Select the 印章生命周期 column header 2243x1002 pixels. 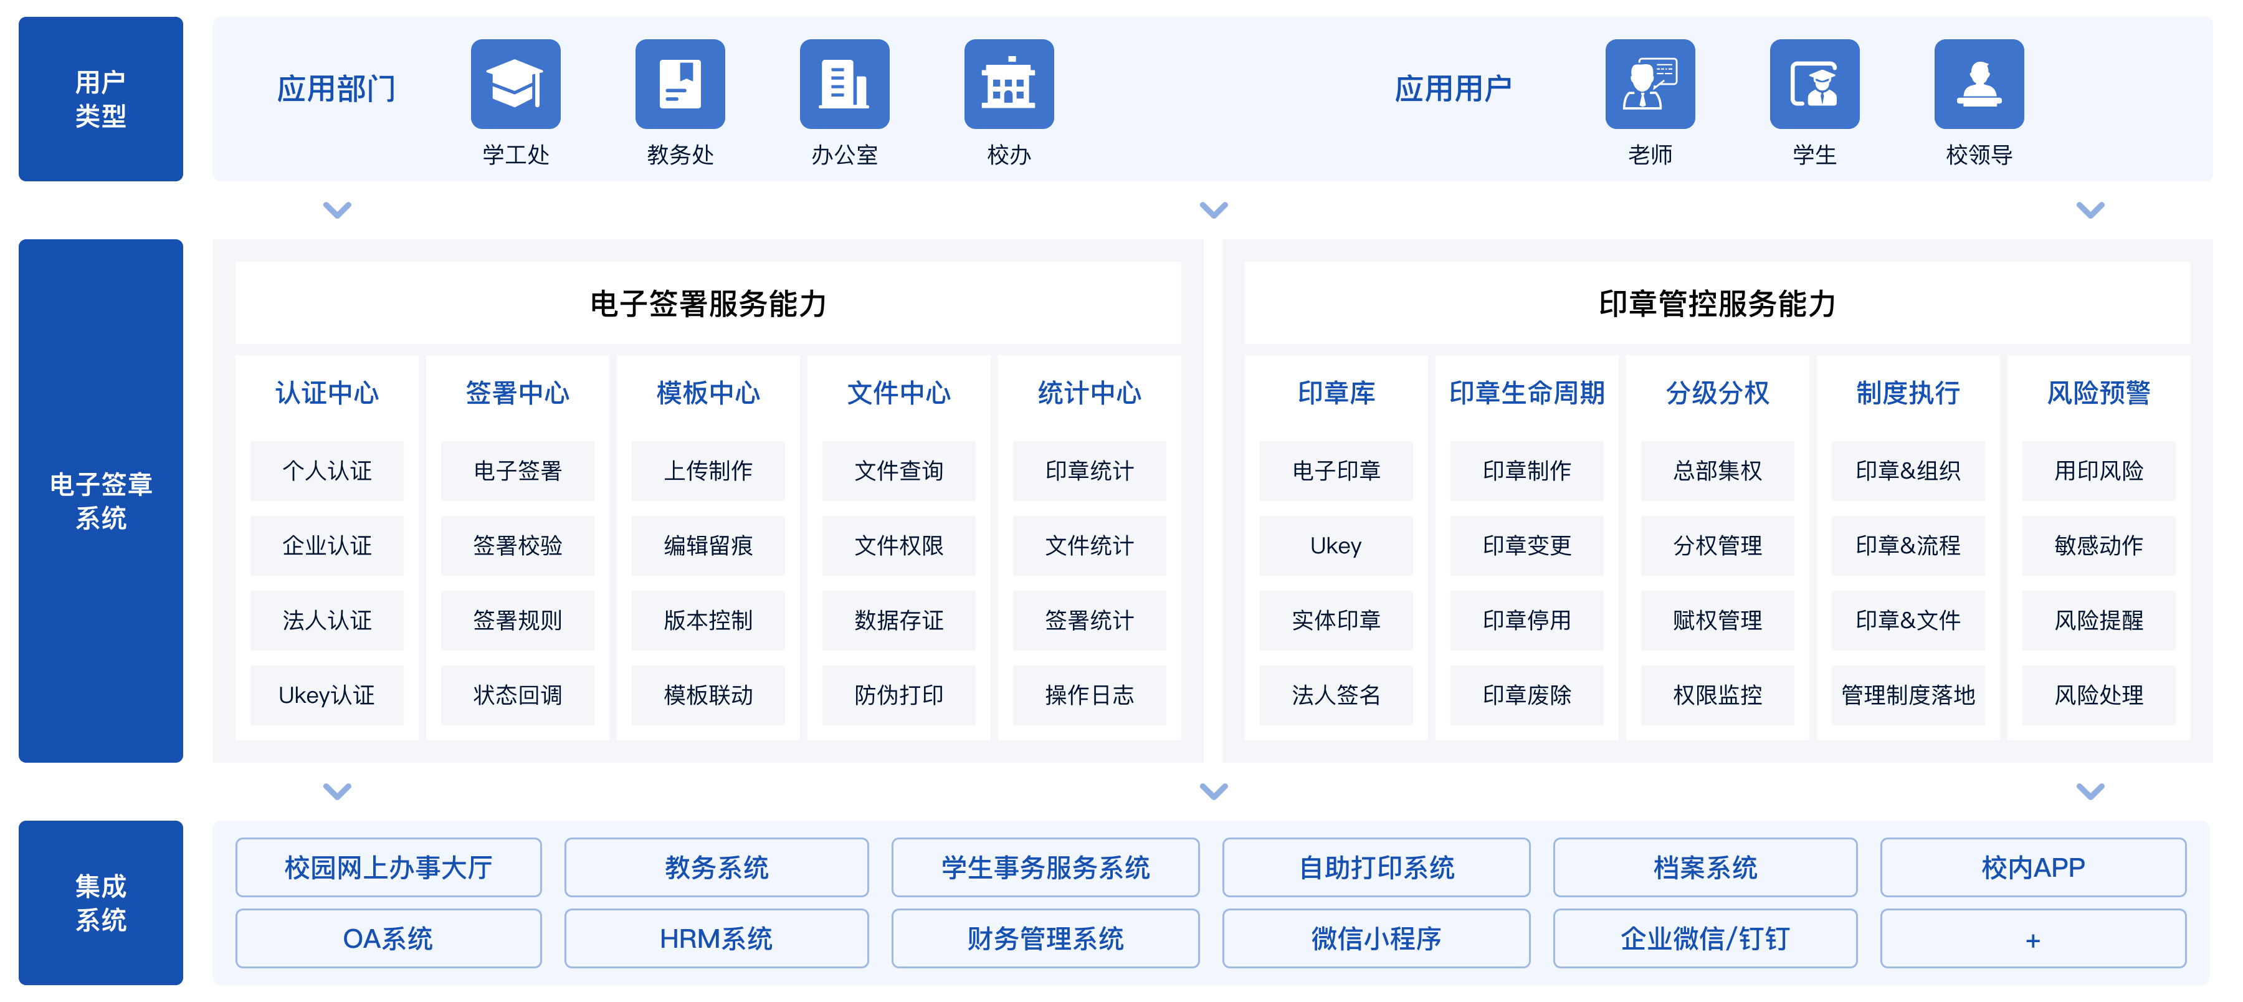[1526, 393]
